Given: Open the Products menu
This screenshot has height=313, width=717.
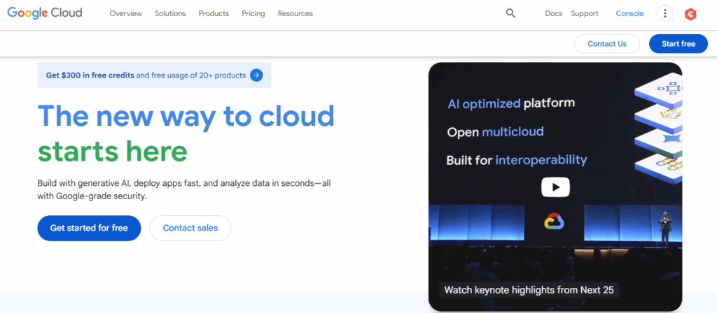Looking at the screenshot, I should [x=214, y=14].
